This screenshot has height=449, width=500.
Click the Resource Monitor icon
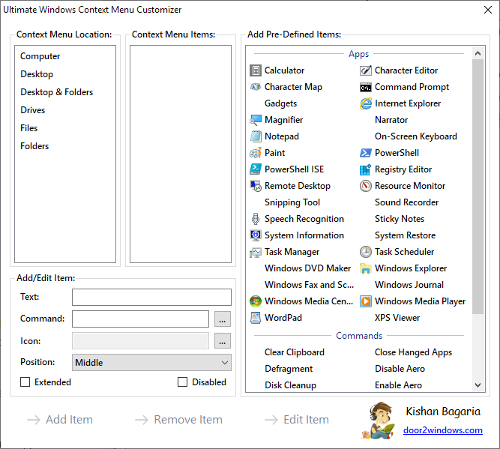coord(366,186)
